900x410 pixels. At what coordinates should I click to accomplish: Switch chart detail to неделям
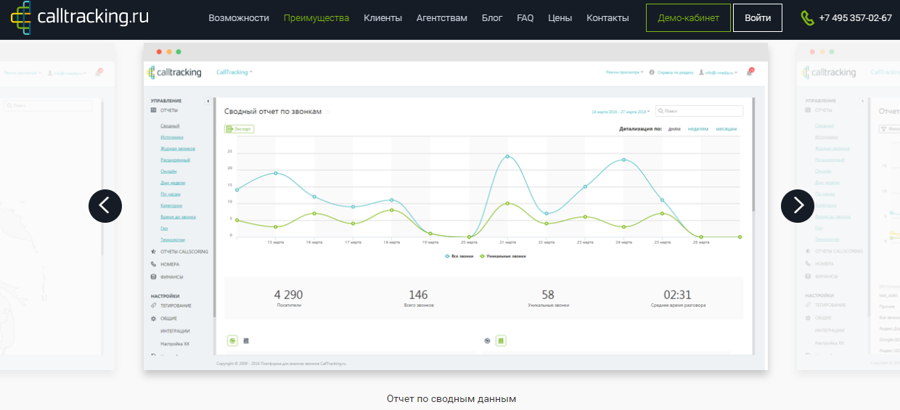click(x=697, y=129)
